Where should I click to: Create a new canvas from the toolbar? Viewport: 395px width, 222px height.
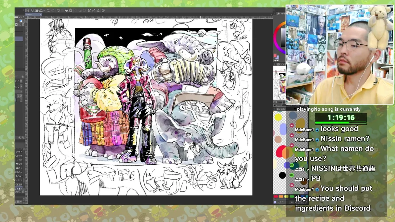pyautogui.click(x=33, y=10)
